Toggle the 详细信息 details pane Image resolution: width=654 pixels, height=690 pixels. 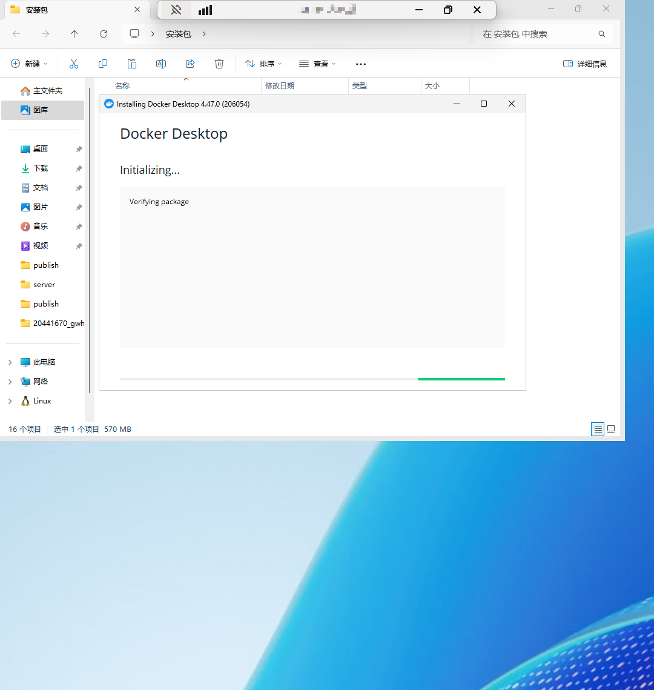tap(584, 64)
